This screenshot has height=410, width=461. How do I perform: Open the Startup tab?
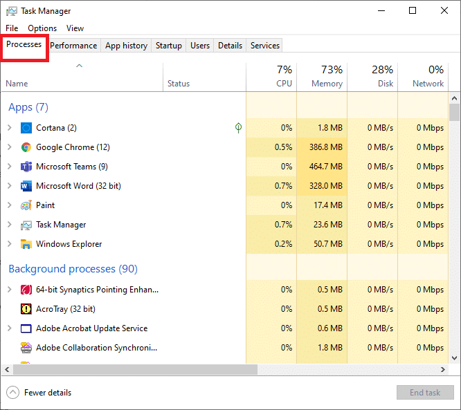pos(169,46)
